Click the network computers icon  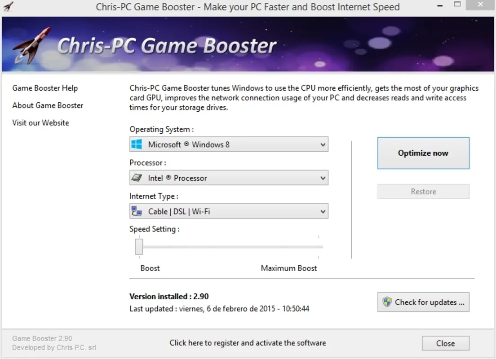pos(137,211)
